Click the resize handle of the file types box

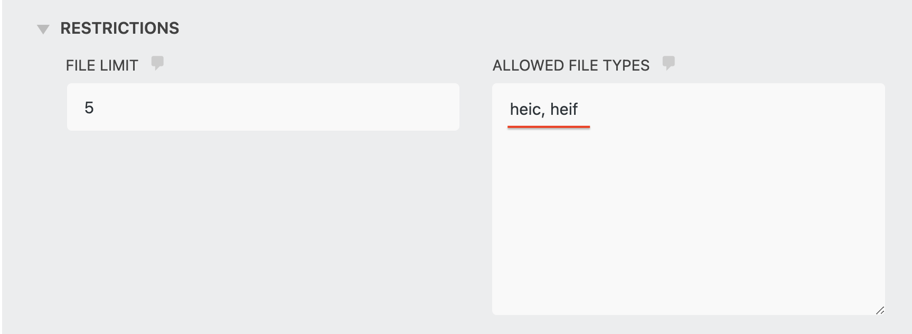tap(881, 309)
